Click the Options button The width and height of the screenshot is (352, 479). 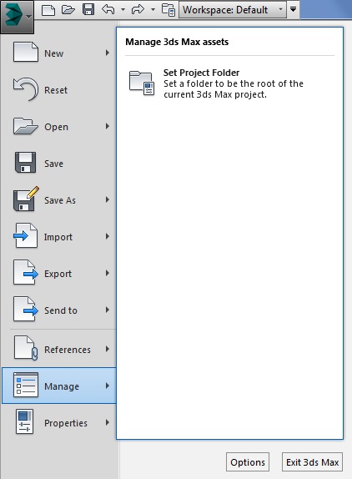coord(248,462)
